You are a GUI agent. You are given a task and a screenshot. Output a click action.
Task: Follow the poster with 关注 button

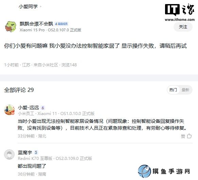(183, 27)
